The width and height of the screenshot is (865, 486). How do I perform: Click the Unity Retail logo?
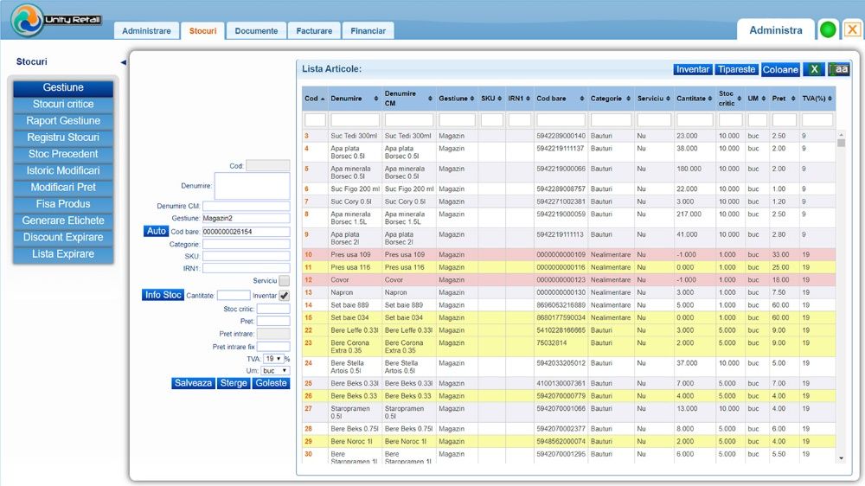tap(56, 20)
